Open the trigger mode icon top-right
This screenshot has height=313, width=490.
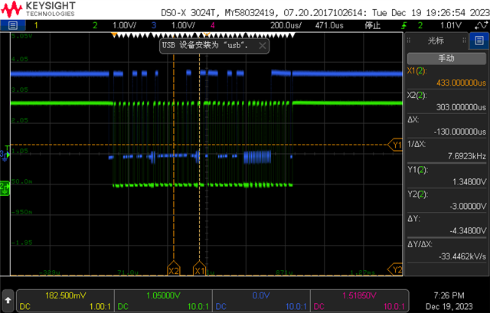481,25
